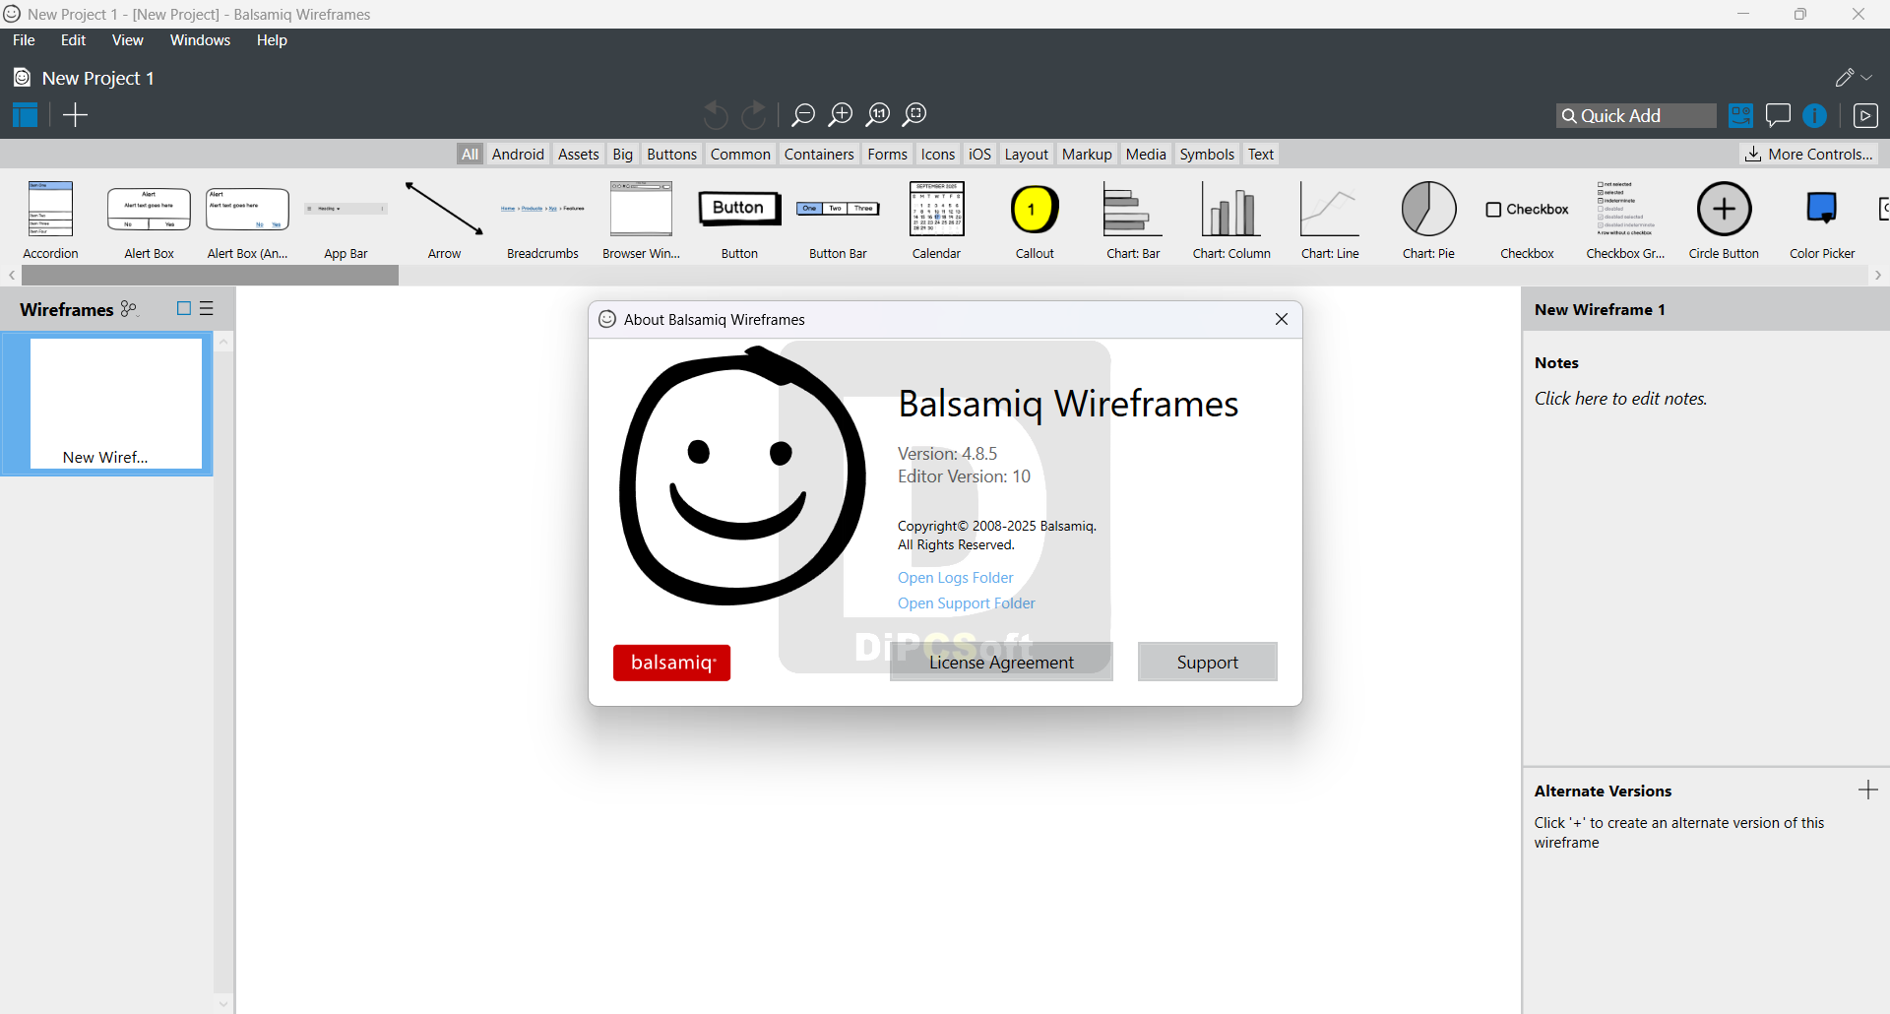Switch to the Containers category
The height and width of the screenshot is (1014, 1890).
point(819,155)
